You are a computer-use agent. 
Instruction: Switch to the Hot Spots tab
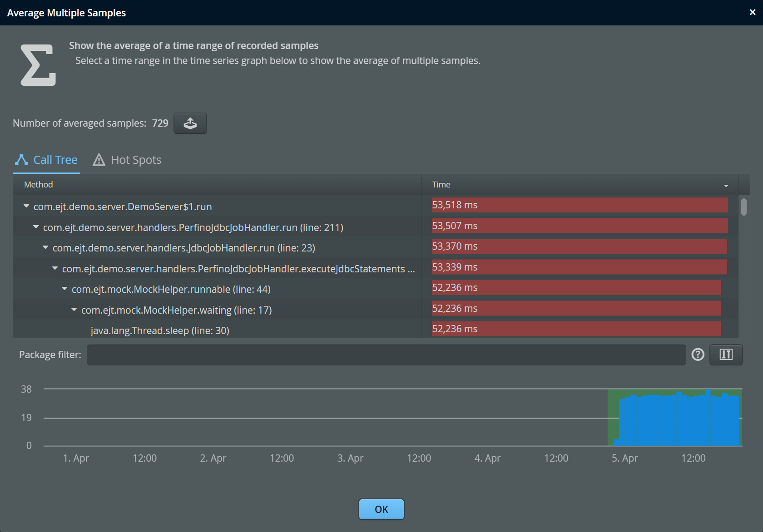pyautogui.click(x=127, y=160)
